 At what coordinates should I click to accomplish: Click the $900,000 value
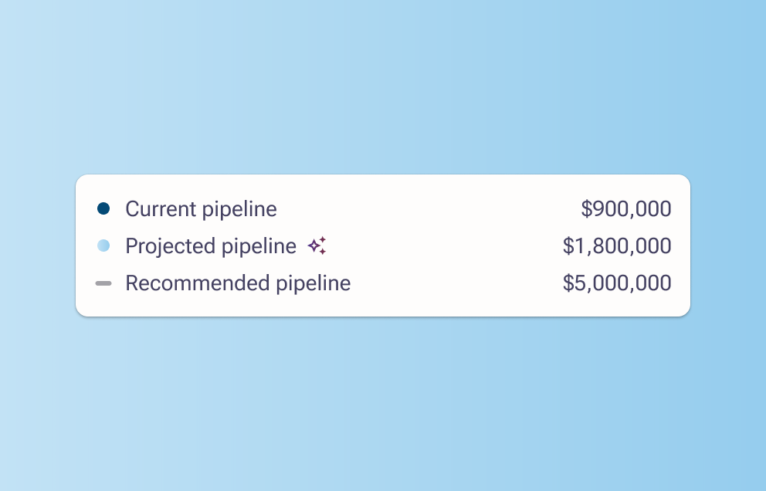click(x=625, y=209)
